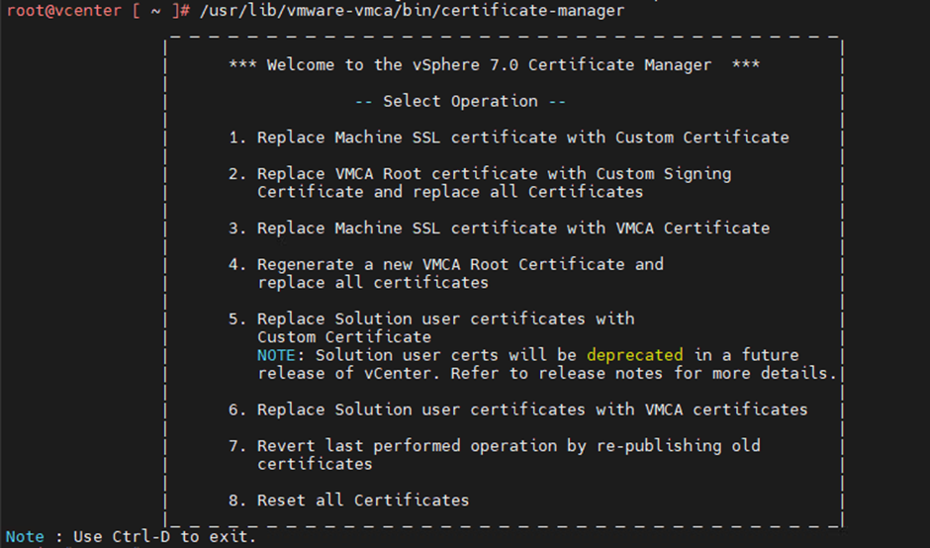Click the vSphere 7.0 Certificate Manager welcome title
Image resolution: width=930 pixels, height=548 pixels.
tap(494, 65)
